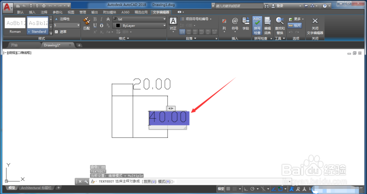367x194 pixels.
Task: Toggle Overline text formatting
Action: point(102,26)
